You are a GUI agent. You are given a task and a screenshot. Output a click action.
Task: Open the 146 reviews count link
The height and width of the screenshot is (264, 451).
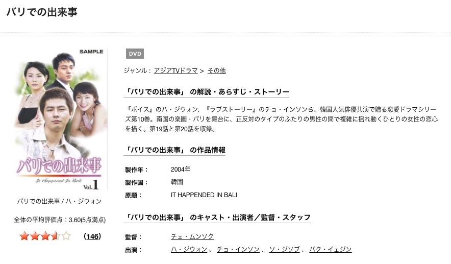[x=92, y=236]
